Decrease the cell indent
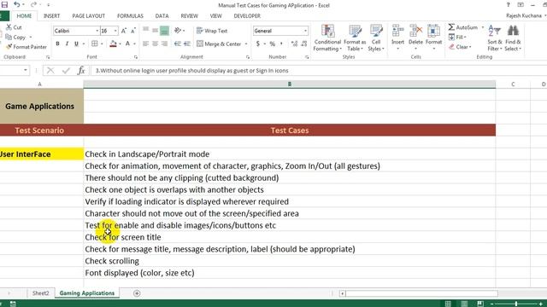The height and width of the screenshot is (307, 547). coord(178,43)
